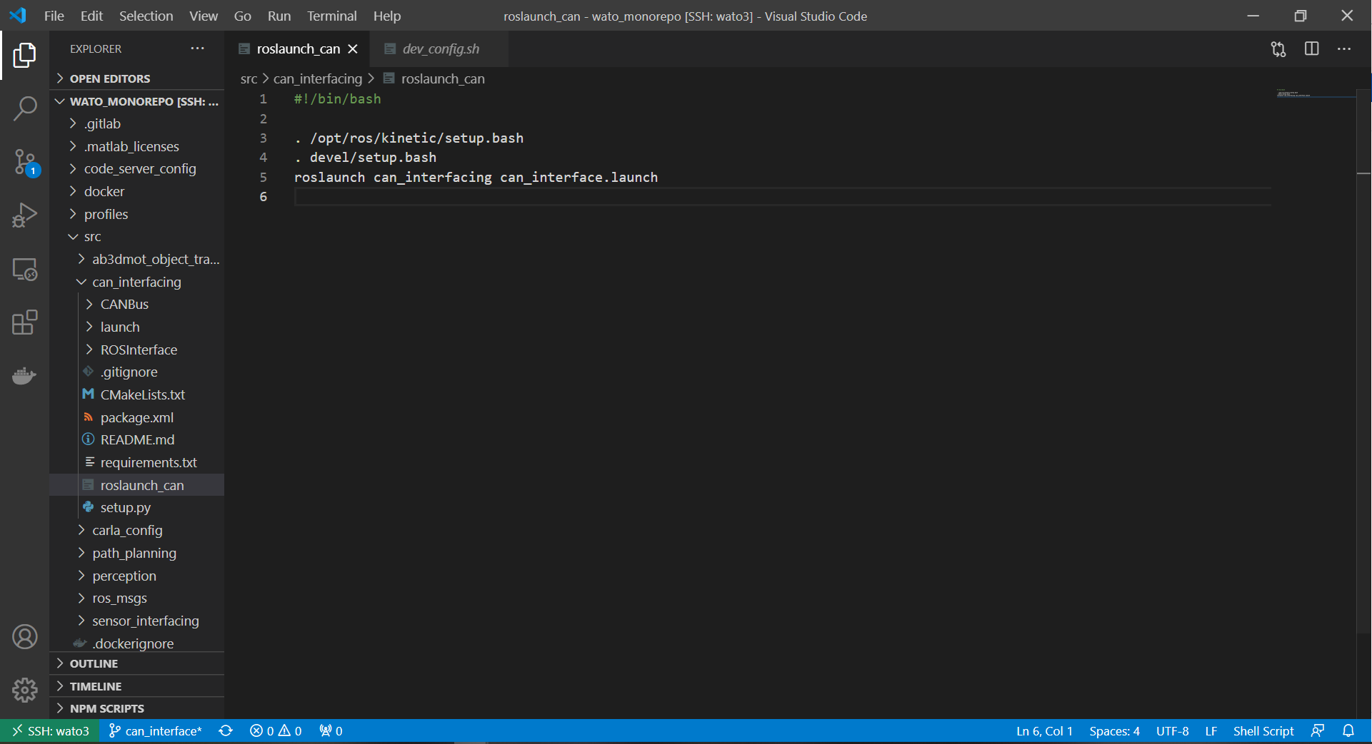The height and width of the screenshot is (744, 1372).
Task: Click the can_interfacing breadcrumb
Action: (x=318, y=78)
